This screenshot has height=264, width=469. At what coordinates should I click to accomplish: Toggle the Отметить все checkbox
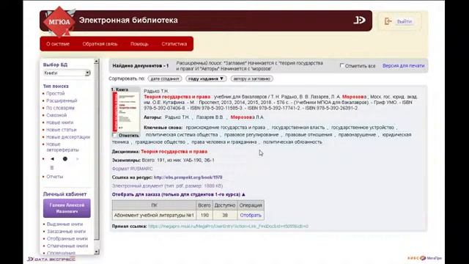click(x=342, y=65)
